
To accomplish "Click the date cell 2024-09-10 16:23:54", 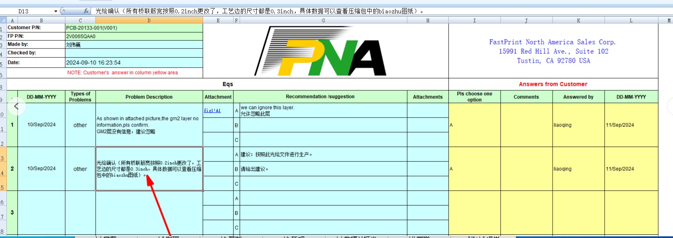I will 134,63.
